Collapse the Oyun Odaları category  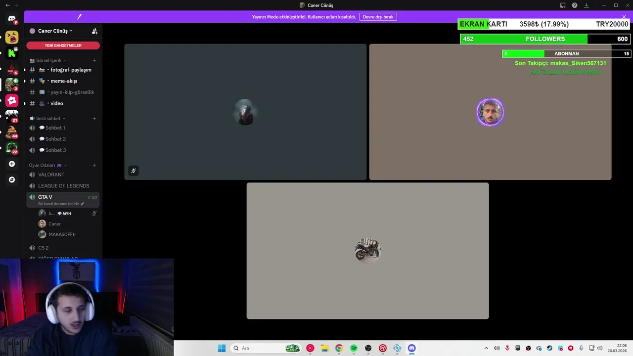pos(48,165)
